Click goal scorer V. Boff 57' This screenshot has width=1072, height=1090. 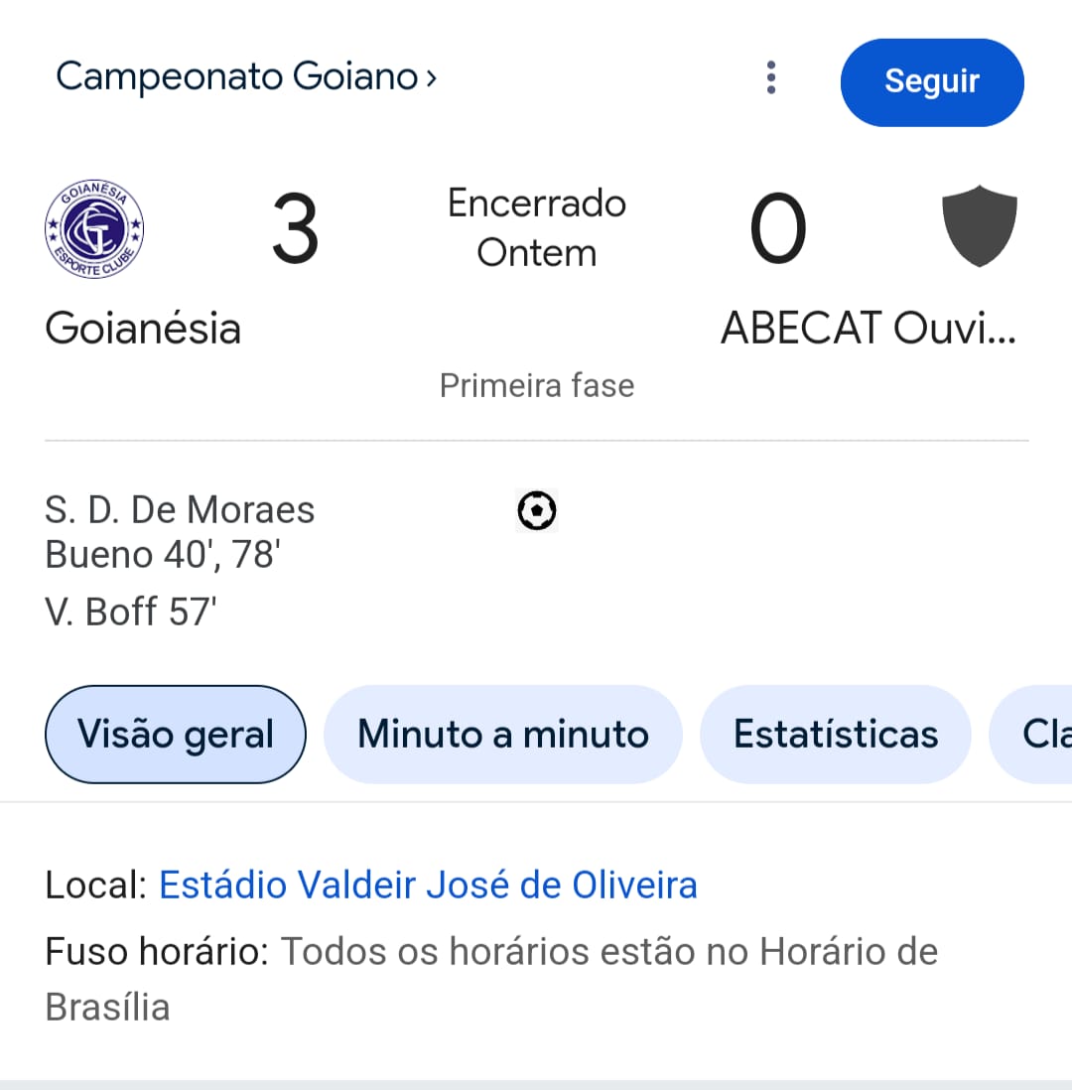click(x=130, y=612)
